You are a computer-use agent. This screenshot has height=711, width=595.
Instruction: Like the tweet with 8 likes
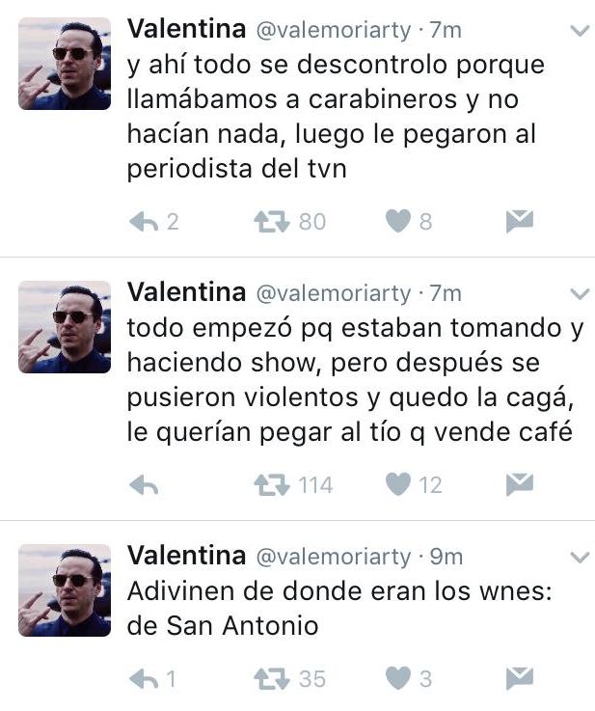[398, 221]
